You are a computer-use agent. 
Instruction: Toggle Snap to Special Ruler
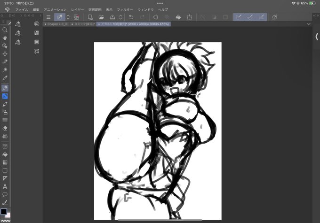250,17
